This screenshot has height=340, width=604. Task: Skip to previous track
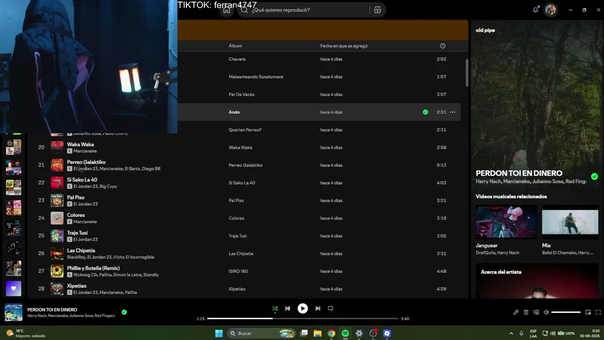[288, 309]
